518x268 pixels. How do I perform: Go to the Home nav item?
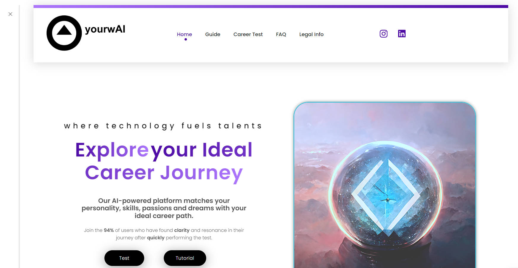pos(184,34)
